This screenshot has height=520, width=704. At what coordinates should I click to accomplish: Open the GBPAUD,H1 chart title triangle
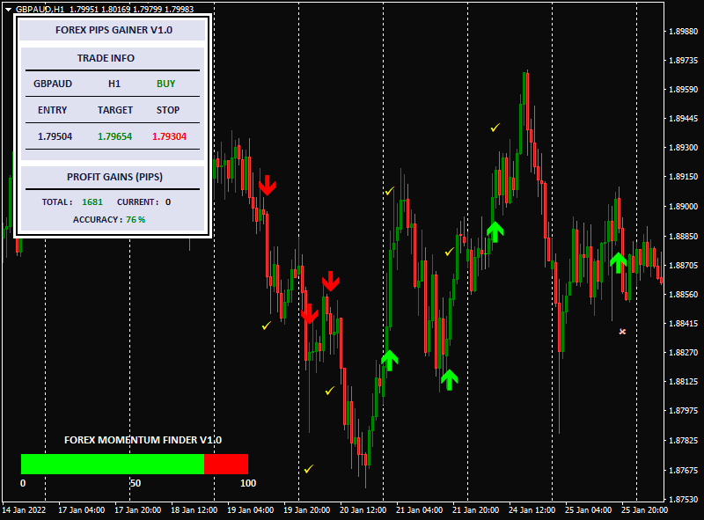coord(8,8)
